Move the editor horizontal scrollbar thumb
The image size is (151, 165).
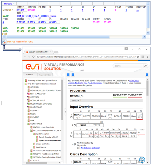click(58, 37)
